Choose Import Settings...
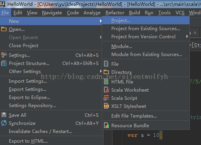This screenshot has height=145, width=201. pyautogui.click(x=51, y=81)
